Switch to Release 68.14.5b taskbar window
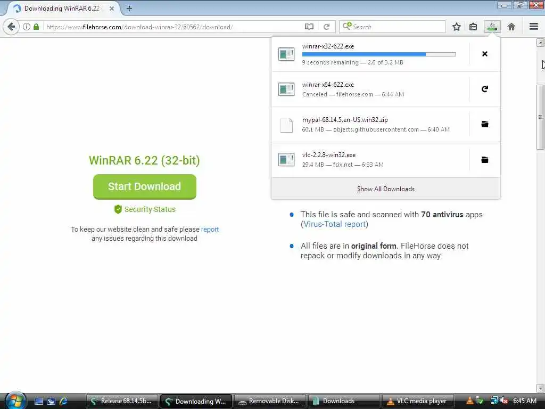545x409 pixels. coord(122,401)
